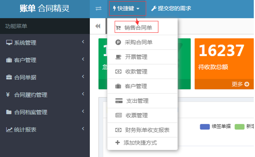Click the cart icon next to 销售合同单
The height and width of the screenshot is (157, 255).
coord(118,28)
